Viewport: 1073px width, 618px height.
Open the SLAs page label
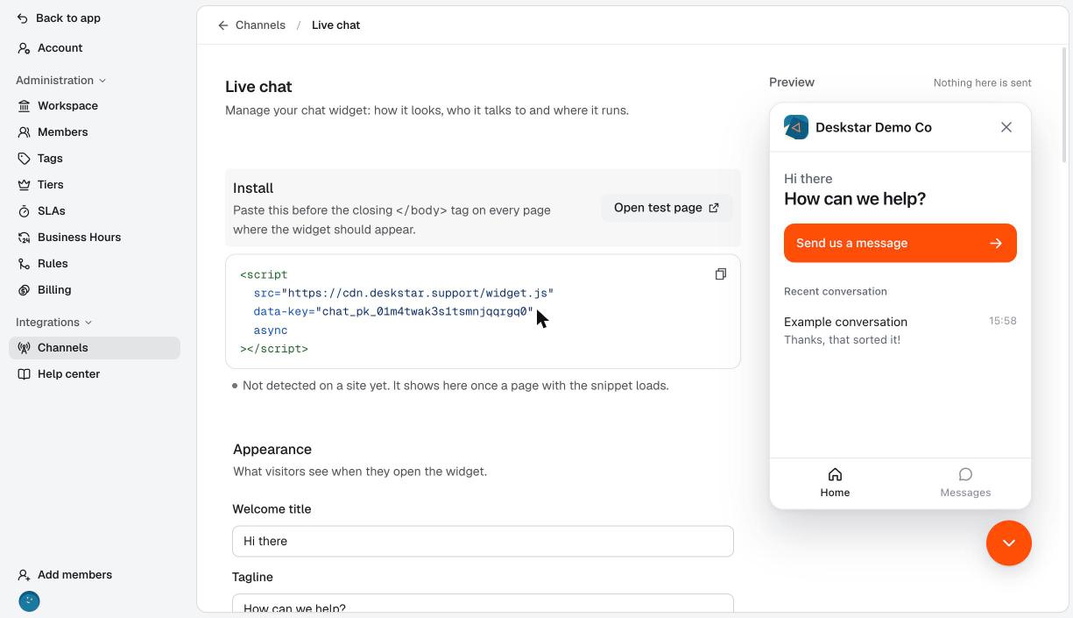[52, 211]
